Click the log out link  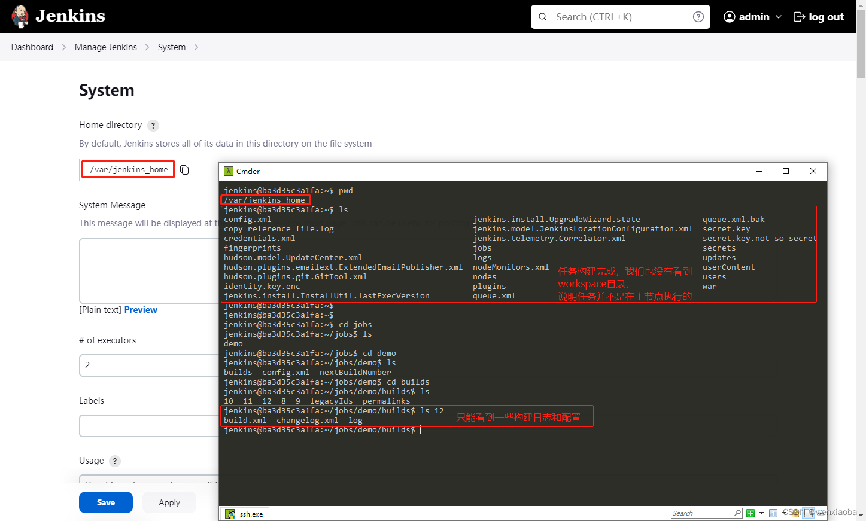pos(819,17)
